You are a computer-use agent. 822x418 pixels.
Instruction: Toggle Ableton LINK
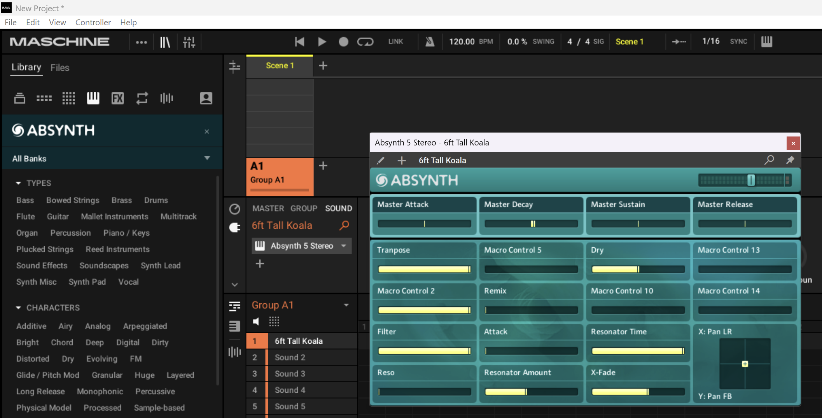(395, 42)
